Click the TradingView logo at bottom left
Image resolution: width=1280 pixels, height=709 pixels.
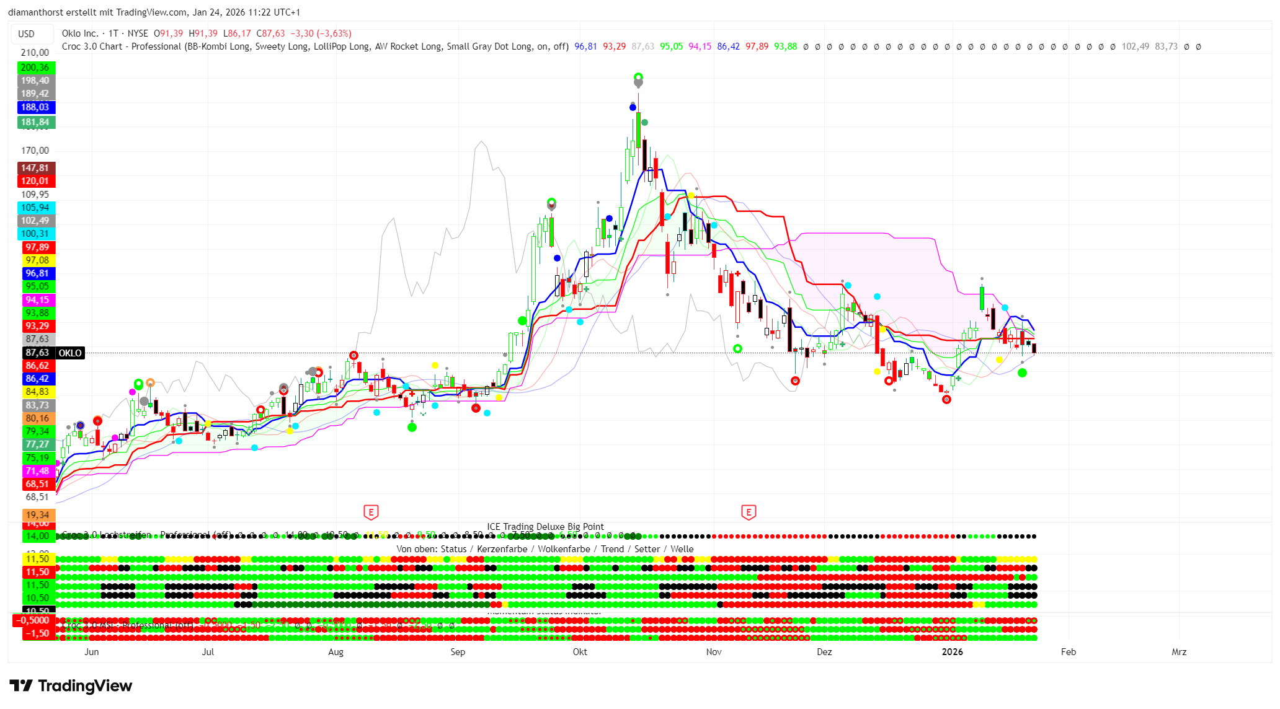[71, 685]
